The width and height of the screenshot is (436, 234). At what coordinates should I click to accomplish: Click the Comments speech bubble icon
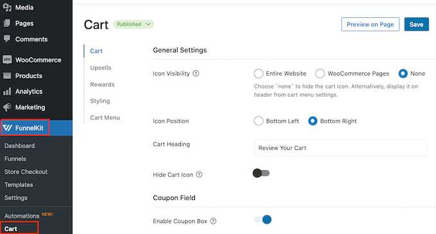click(x=7, y=39)
